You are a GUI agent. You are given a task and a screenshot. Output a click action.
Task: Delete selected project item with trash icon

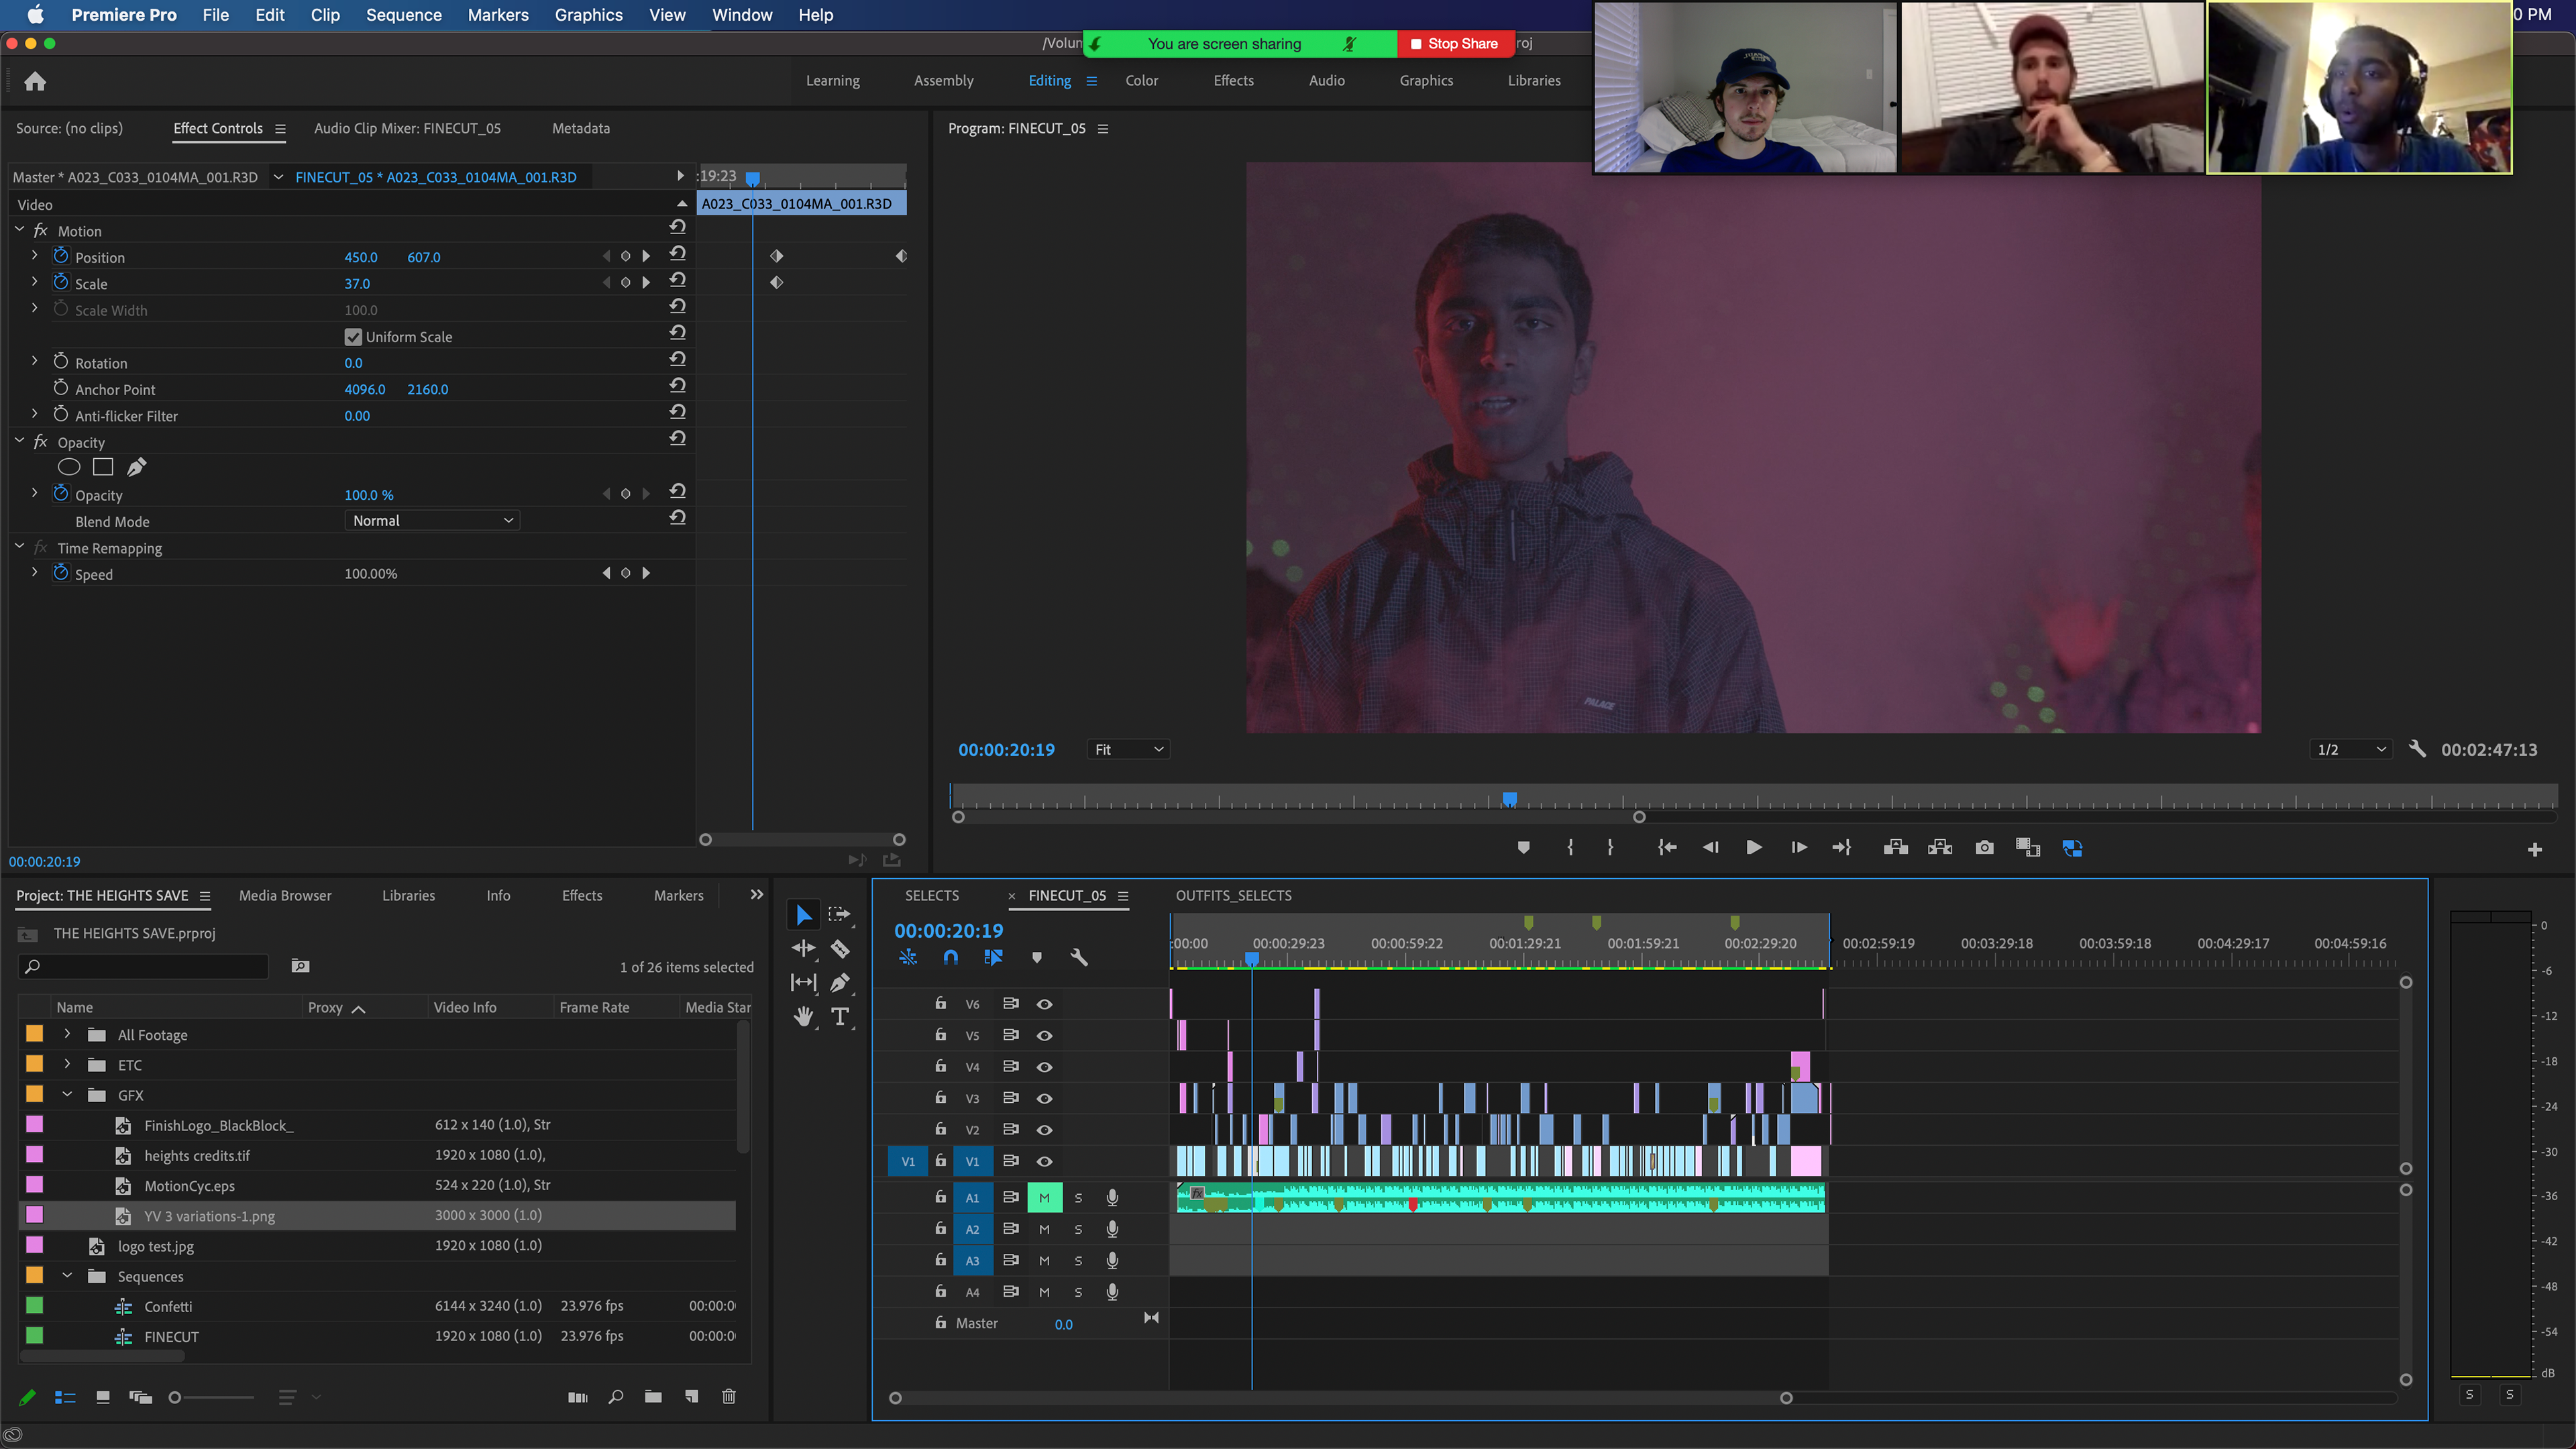729,1397
